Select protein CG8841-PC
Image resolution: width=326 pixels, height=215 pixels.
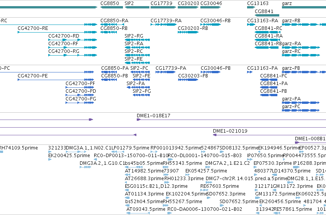pyautogui.click(x=269, y=80)
